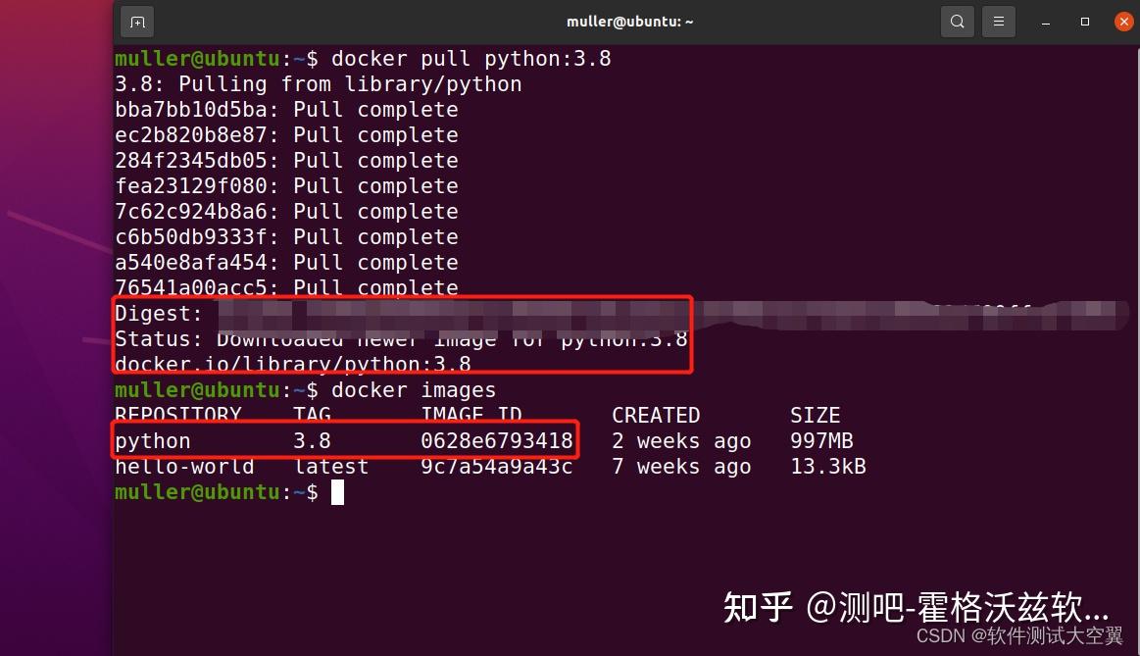The height and width of the screenshot is (656, 1140).
Task: Open the terminal search tool
Action: (x=957, y=21)
